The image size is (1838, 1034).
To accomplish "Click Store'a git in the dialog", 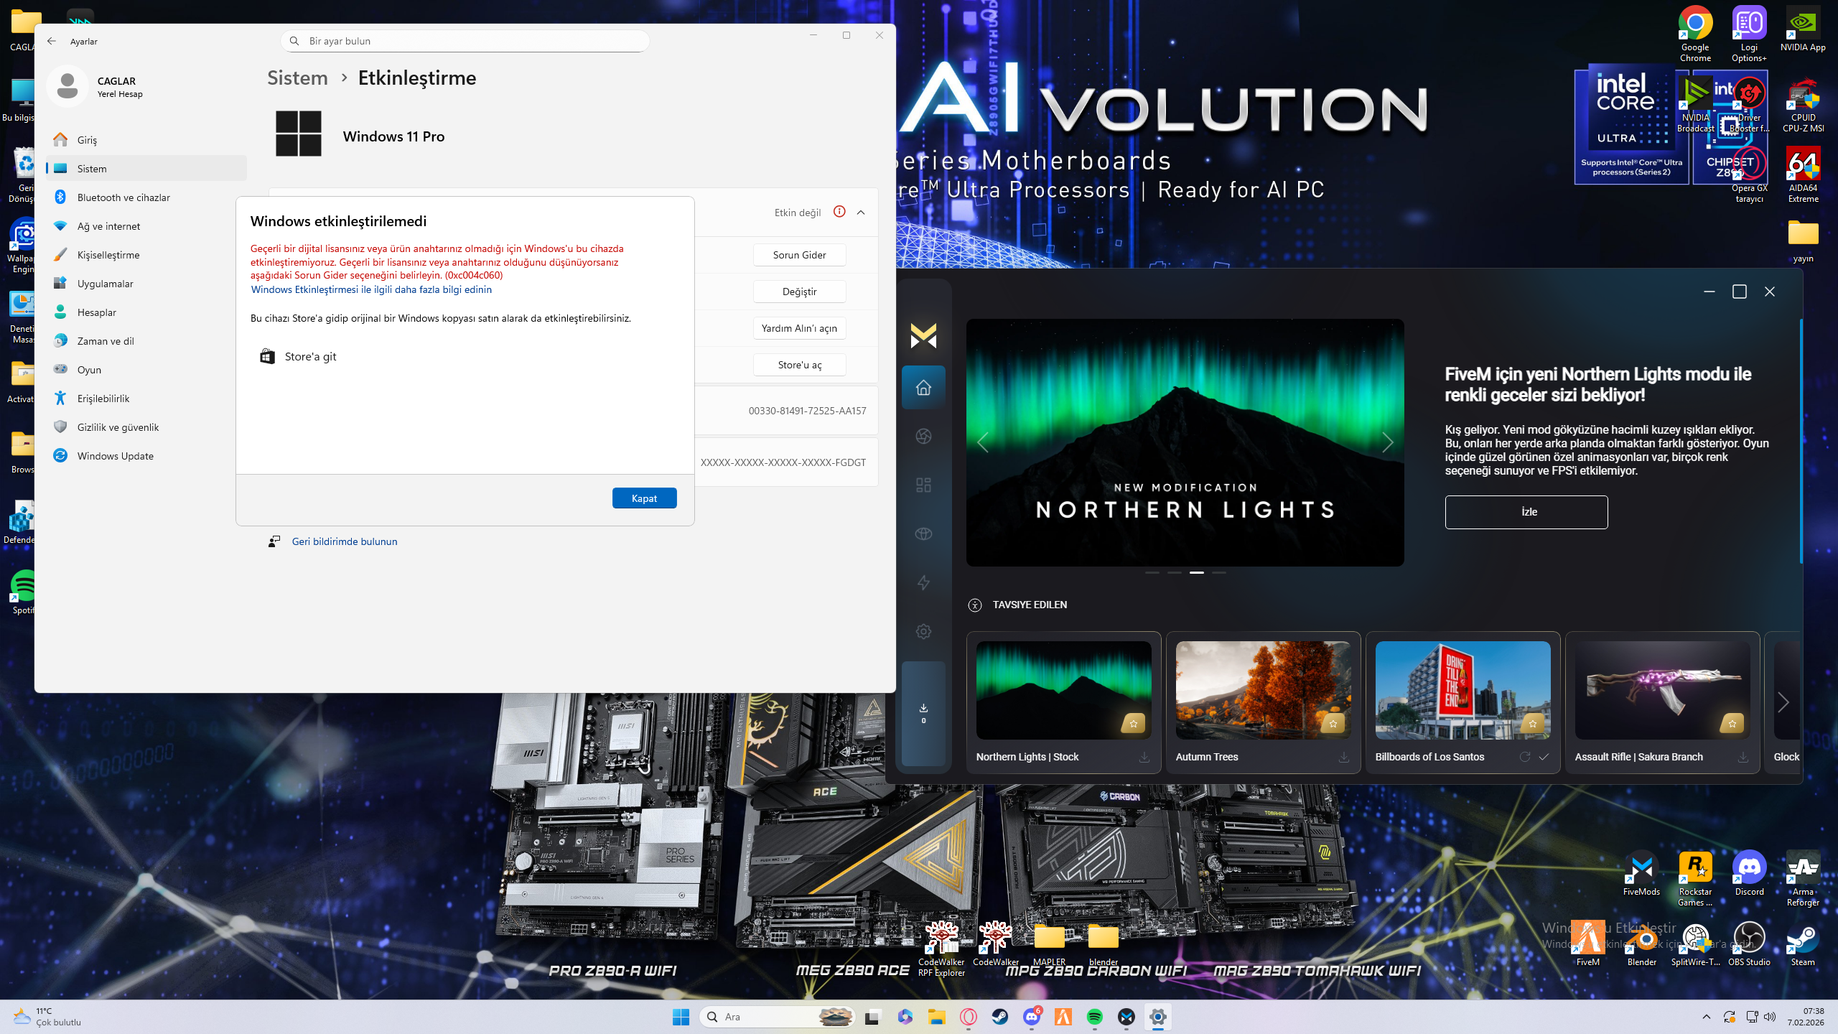I will coord(310,356).
